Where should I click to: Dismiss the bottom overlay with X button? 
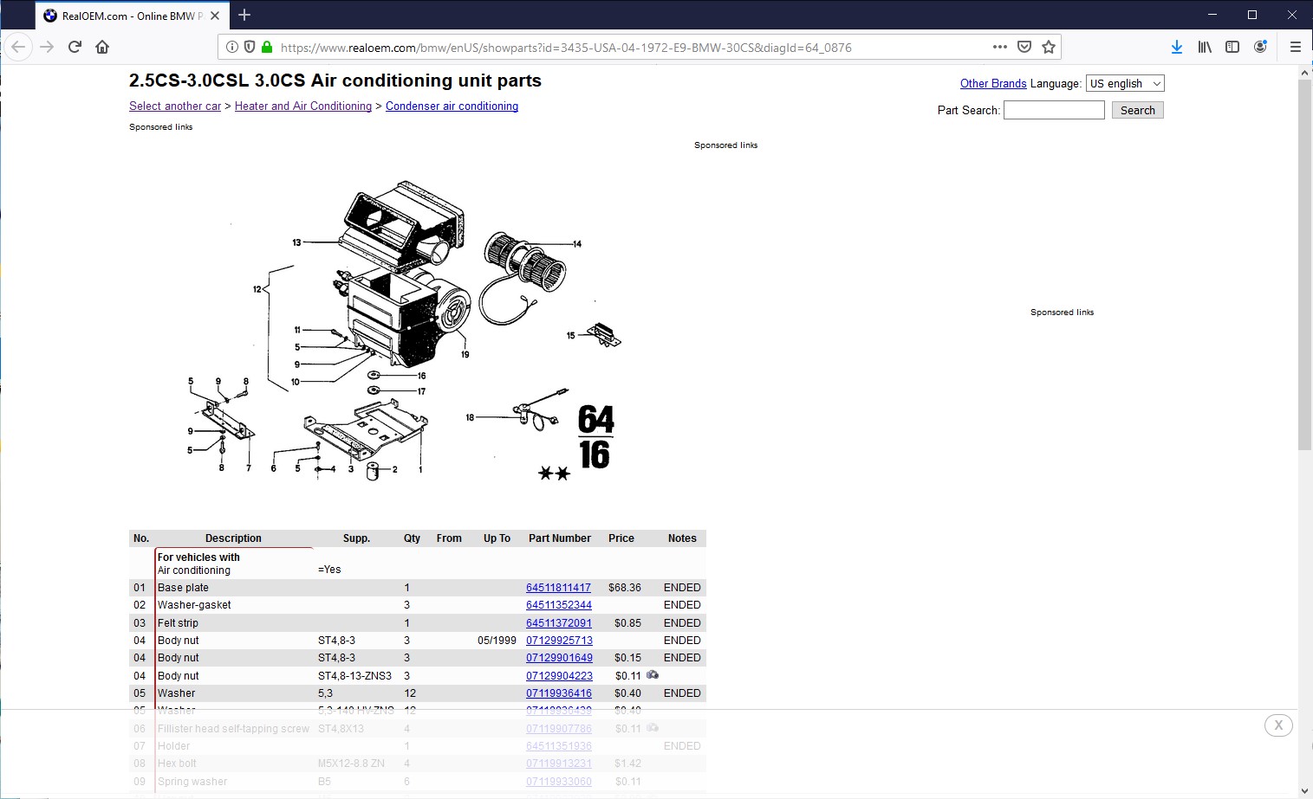tap(1278, 725)
